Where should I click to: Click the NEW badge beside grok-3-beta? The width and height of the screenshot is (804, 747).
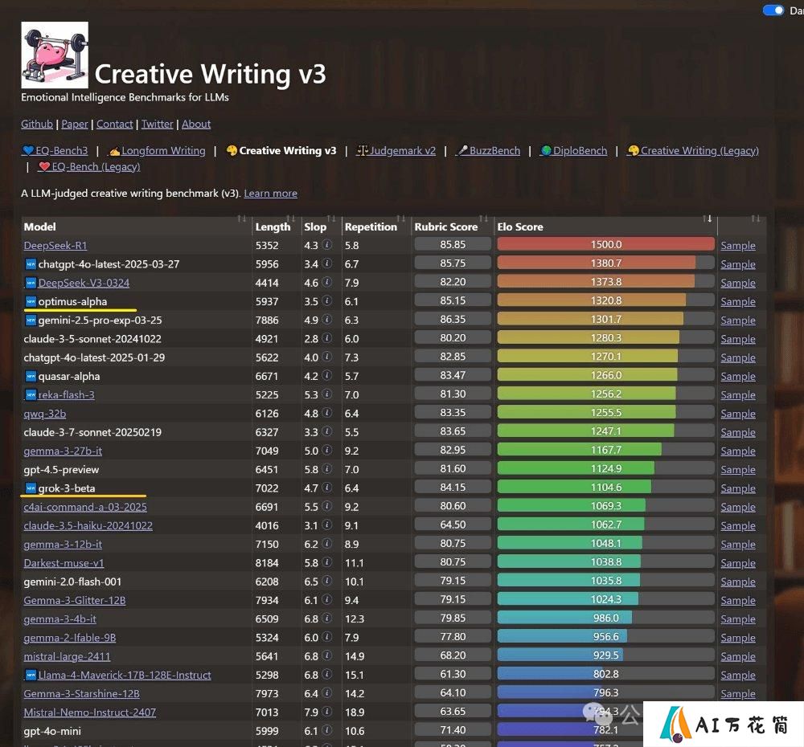[x=31, y=488]
